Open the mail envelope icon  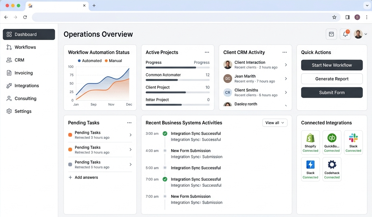pos(331,34)
